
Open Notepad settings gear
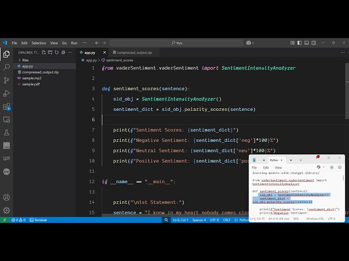(340, 167)
